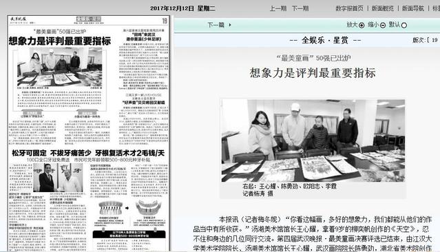Image resolution: width=440 pixels, height=252 pixels.
Task: Select the 默认 default size radio button
Action: 404,25
